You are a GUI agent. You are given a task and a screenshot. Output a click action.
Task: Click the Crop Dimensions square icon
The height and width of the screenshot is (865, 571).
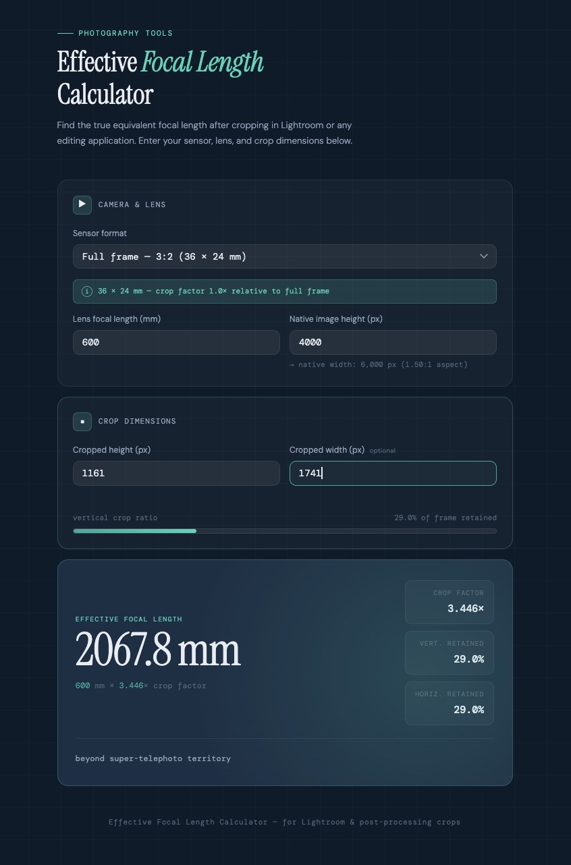(x=82, y=421)
